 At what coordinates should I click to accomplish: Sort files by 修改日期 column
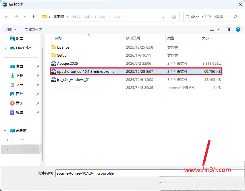(x=133, y=38)
